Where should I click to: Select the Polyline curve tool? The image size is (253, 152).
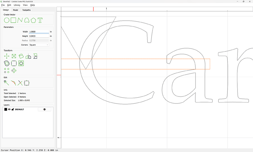click(20, 20)
